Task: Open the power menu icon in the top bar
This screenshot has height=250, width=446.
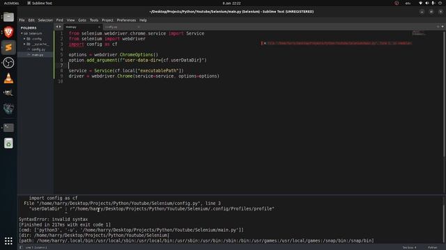Action: pyautogui.click(x=440, y=3)
